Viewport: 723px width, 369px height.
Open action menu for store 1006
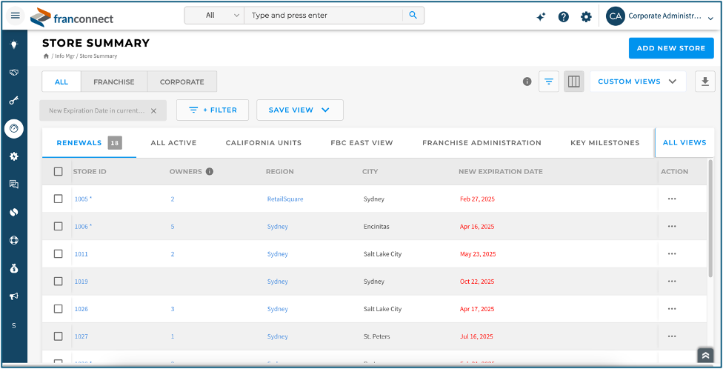coord(672,227)
